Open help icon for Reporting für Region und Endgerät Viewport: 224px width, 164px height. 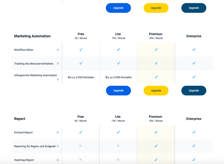[x=58, y=146]
